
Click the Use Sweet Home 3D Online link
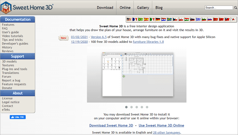tap(162, 125)
